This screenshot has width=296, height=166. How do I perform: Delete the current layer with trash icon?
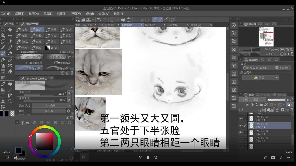click(x=292, y=110)
